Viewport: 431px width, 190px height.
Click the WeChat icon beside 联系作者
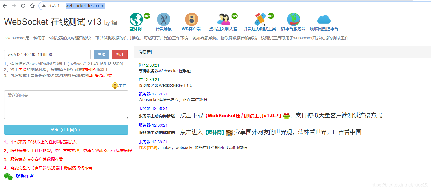(8, 176)
